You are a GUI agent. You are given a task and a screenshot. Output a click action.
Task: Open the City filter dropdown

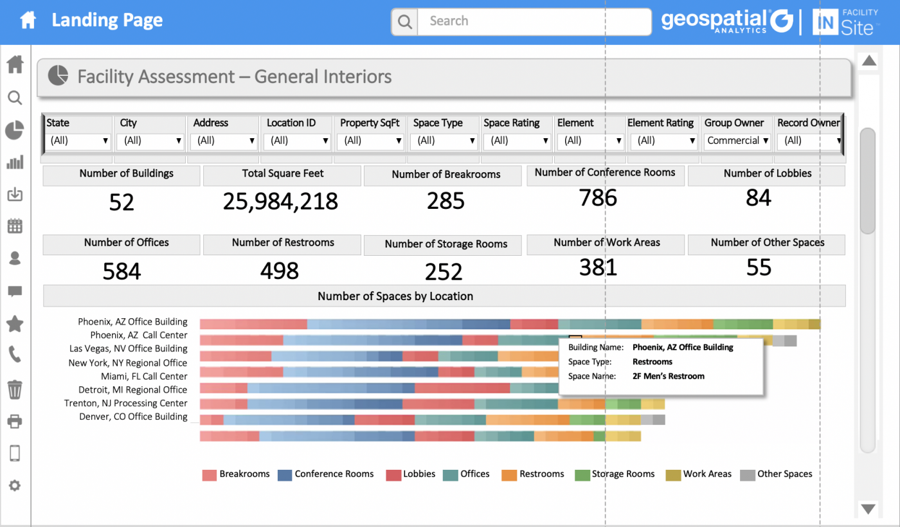(150, 141)
